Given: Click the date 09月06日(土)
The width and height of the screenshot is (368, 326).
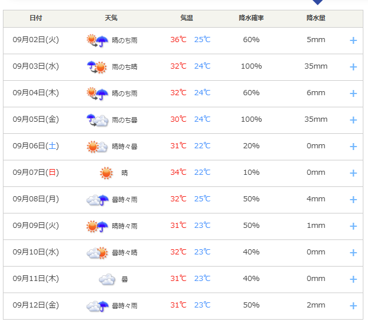Looking at the screenshot, I should 36,146.
